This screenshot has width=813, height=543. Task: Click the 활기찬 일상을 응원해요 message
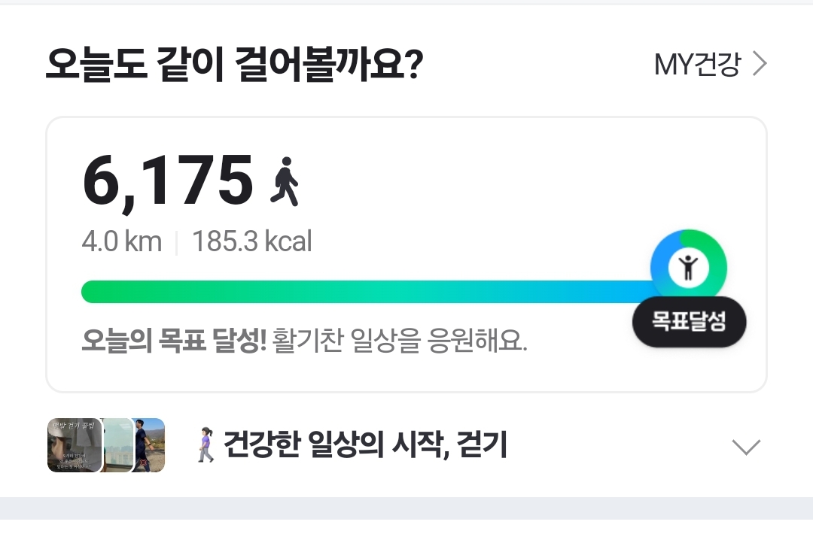point(400,341)
